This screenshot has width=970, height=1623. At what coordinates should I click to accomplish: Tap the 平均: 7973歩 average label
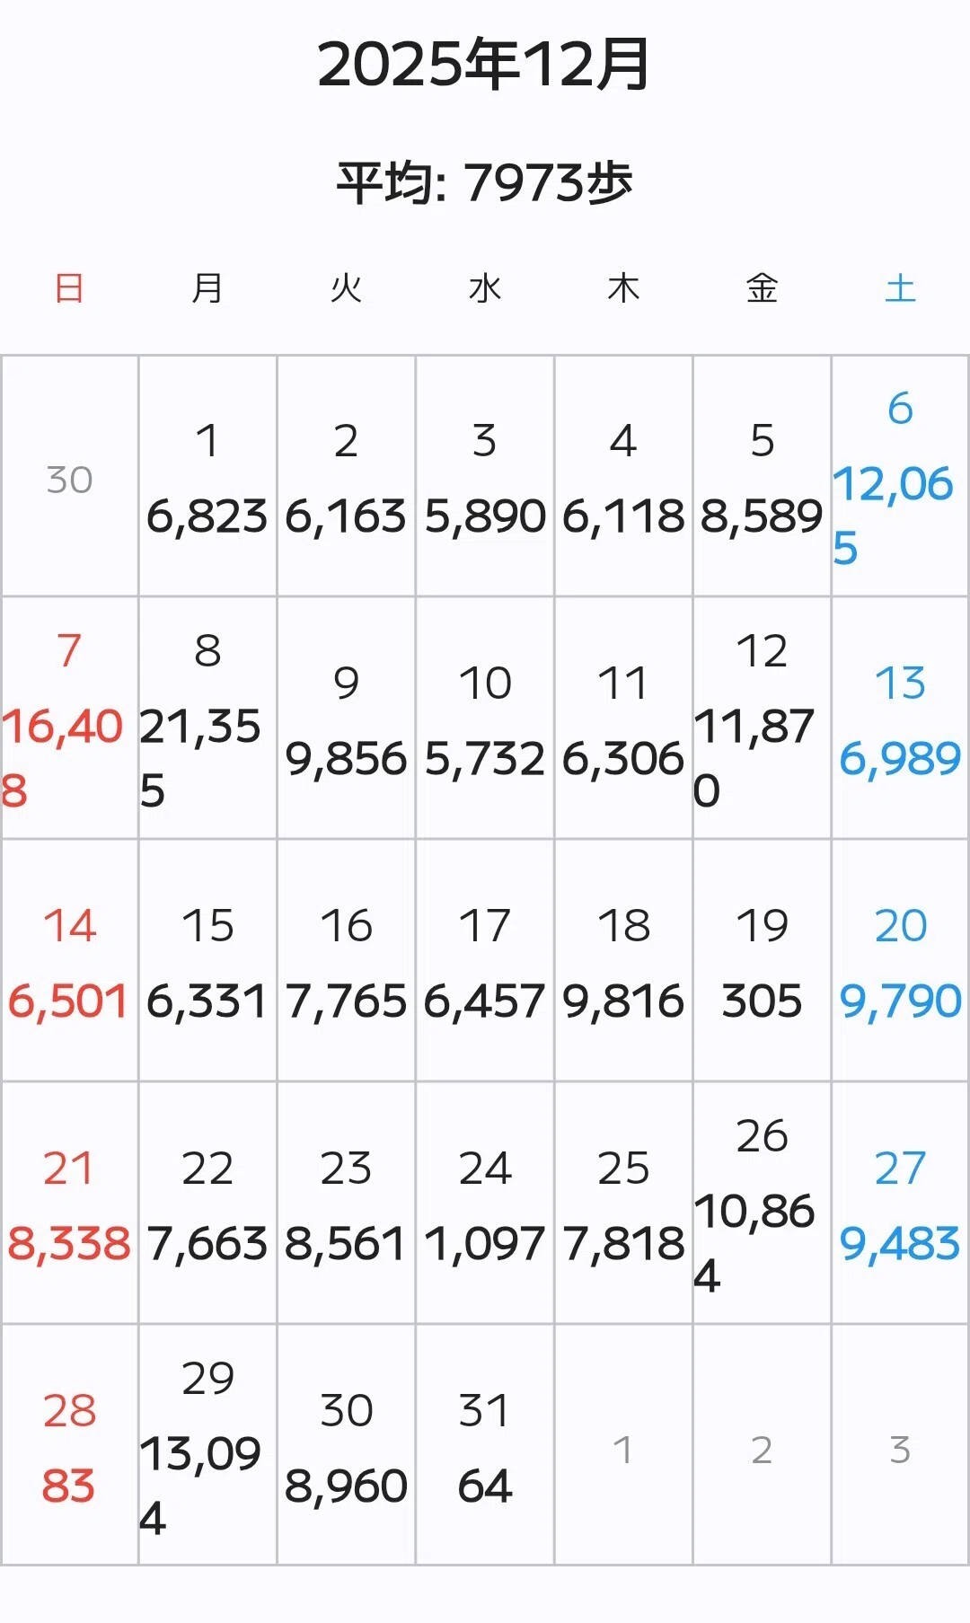coord(485,182)
